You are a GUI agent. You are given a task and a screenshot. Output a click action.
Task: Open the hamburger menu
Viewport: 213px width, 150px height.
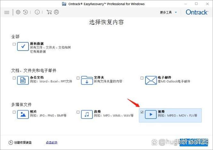pos(7,13)
